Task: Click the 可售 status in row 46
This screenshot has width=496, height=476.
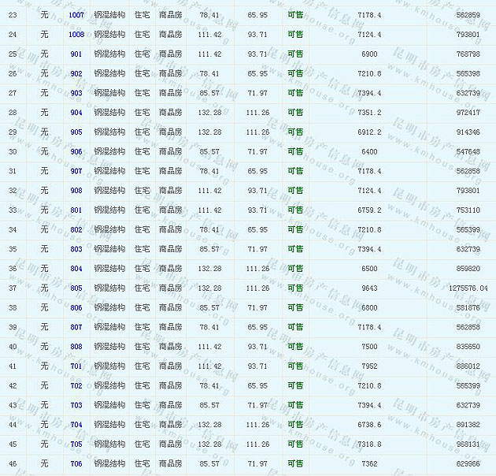Action: tap(294, 464)
